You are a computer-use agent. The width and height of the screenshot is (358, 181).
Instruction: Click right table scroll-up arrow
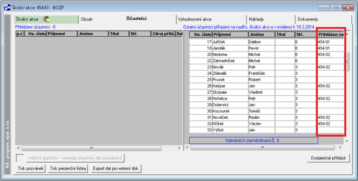347,34
